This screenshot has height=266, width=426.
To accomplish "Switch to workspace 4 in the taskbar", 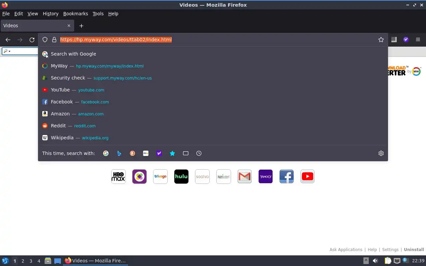I will click(x=39, y=261).
